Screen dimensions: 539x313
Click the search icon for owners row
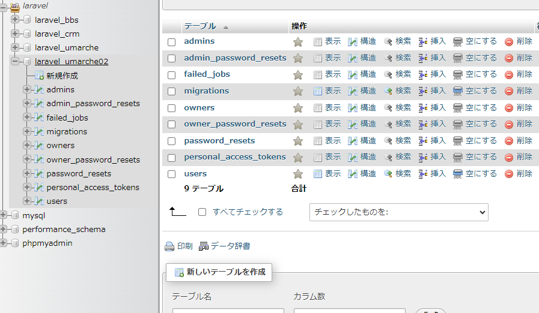coord(388,108)
